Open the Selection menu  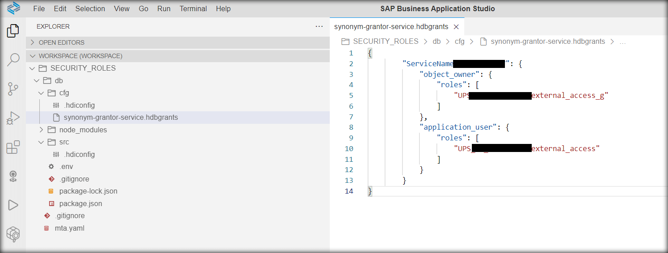(90, 8)
